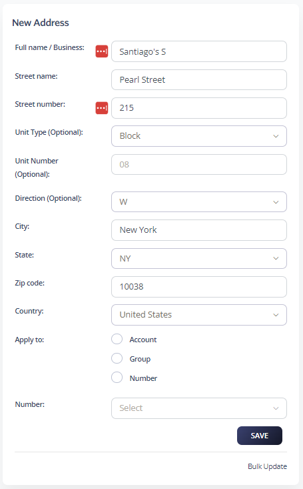Select the Account radio option
Screen dimensions: 303x489
coord(117,339)
